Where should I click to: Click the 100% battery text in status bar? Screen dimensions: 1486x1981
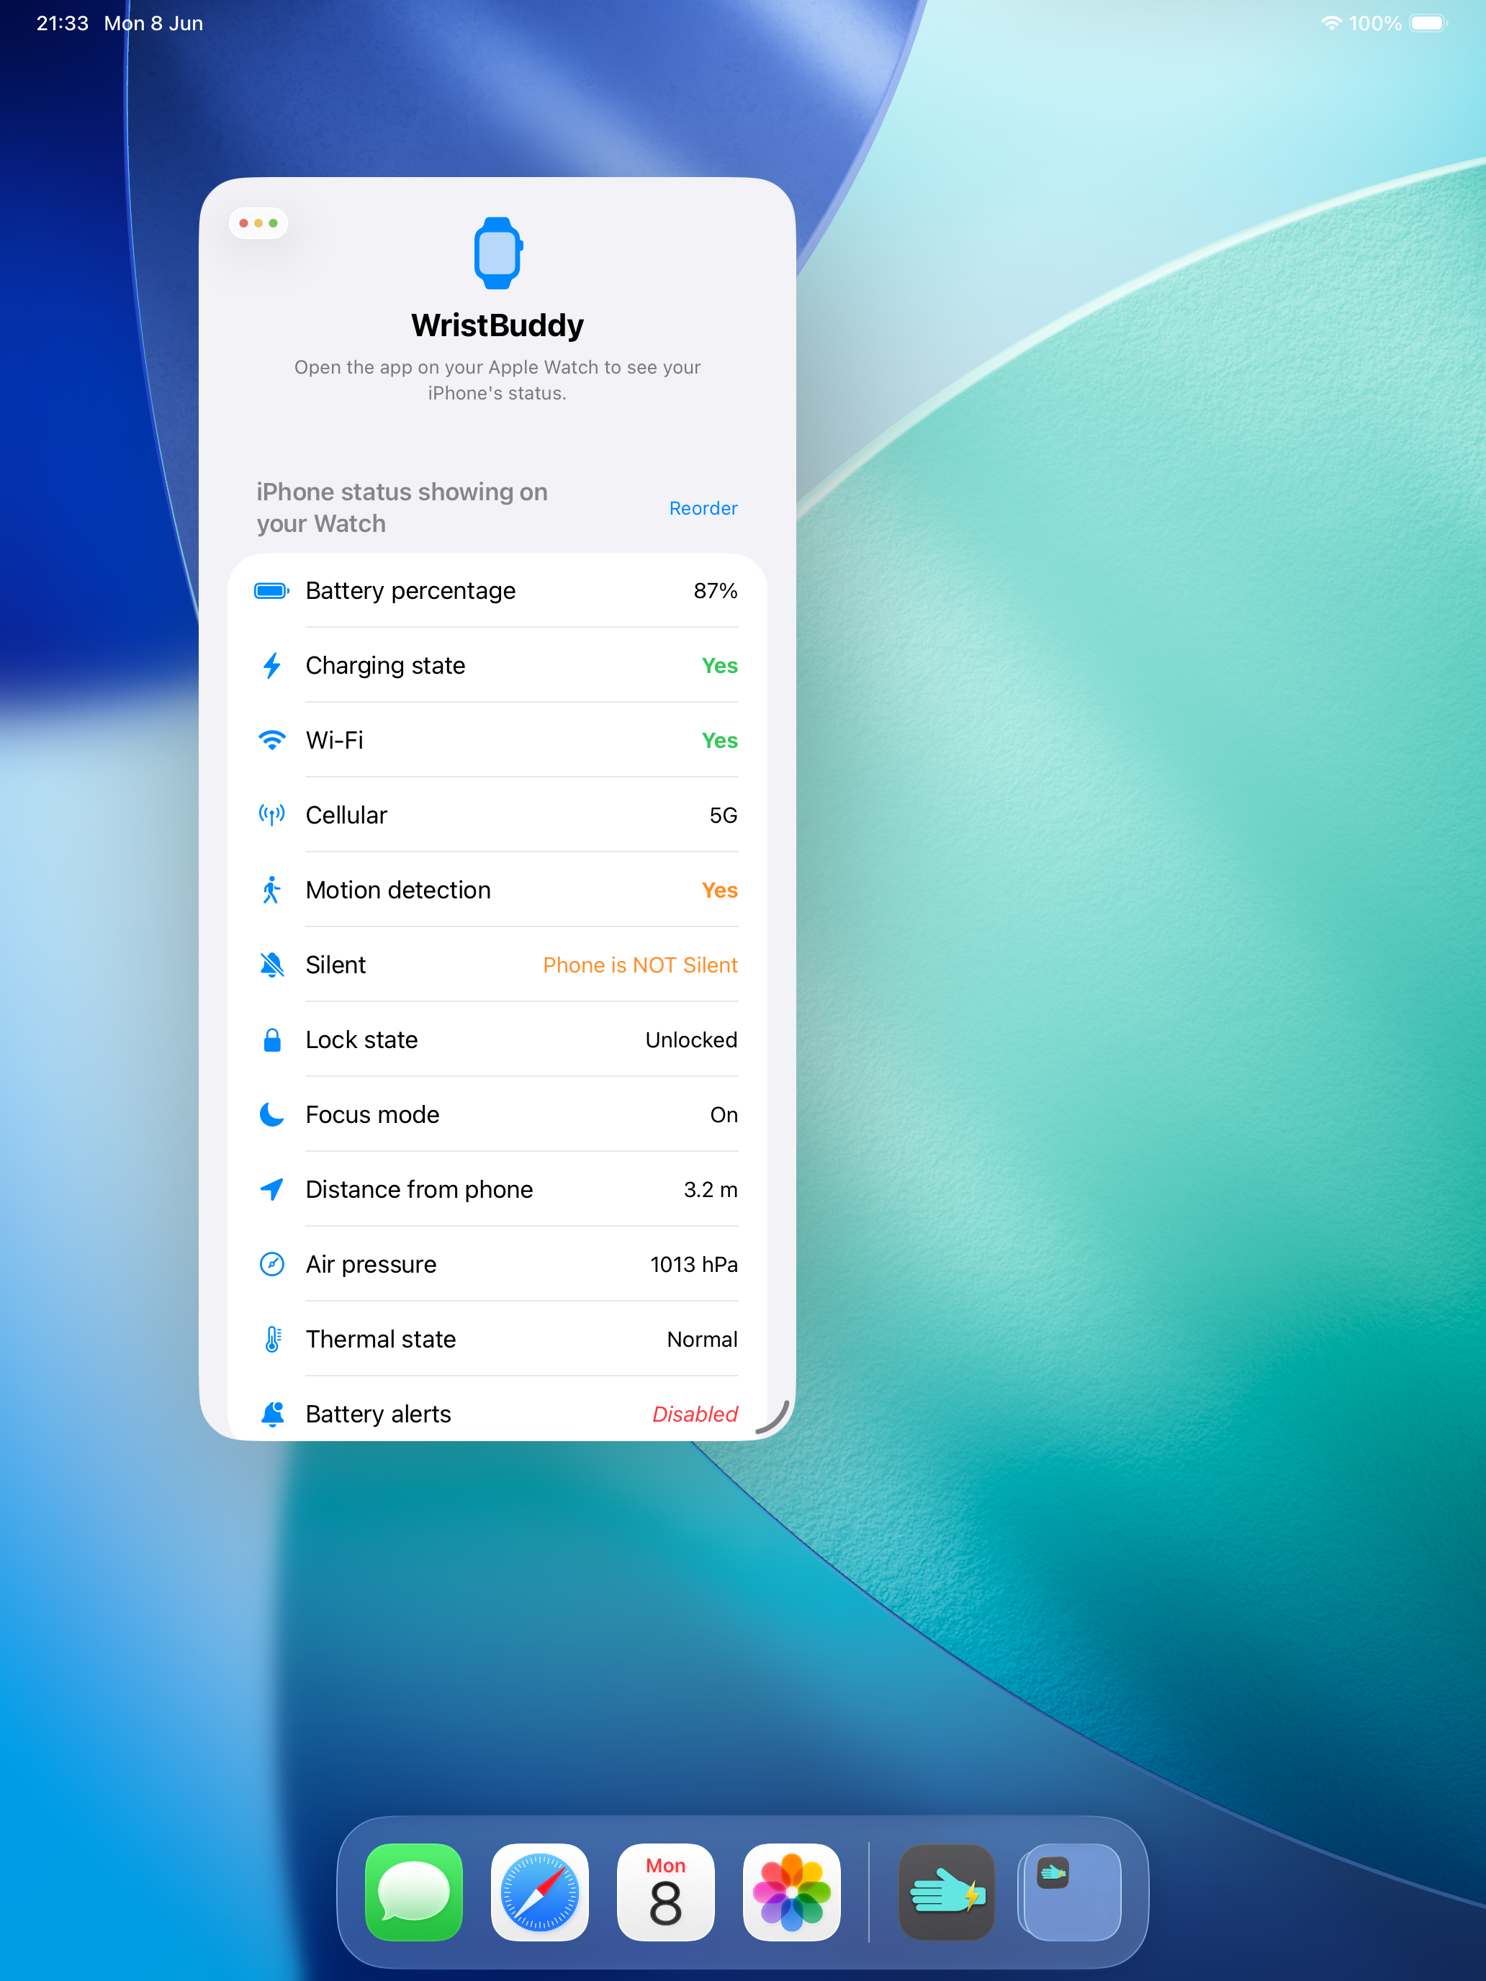coord(1375,23)
